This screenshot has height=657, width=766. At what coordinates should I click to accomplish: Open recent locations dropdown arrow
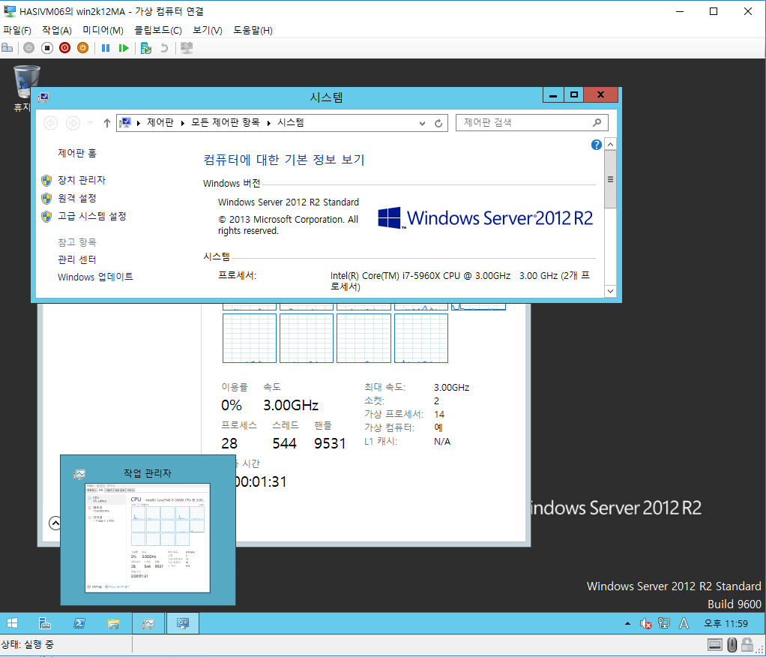tap(90, 123)
